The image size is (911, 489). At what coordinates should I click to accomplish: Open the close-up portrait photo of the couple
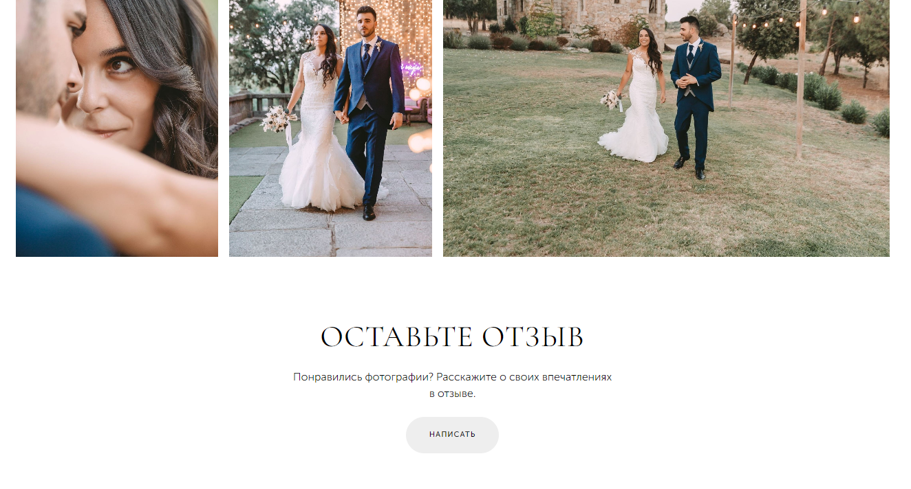(x=117, y=128)
